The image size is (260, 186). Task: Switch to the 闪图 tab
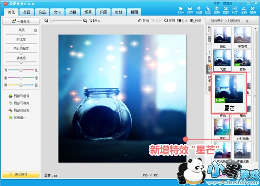click(103, 12)
